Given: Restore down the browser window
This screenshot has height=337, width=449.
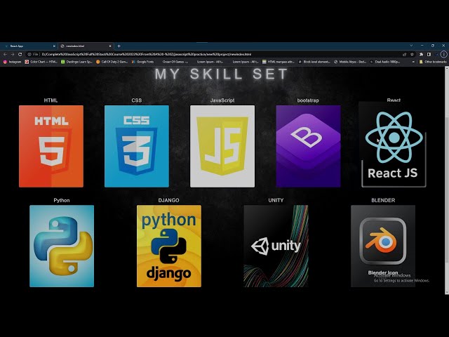Looking at the screenshot, I should [433, 46].
